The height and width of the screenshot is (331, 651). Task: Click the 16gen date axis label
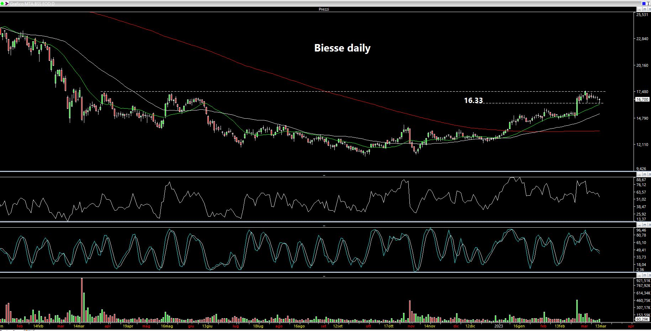click(x=519, y=326)
